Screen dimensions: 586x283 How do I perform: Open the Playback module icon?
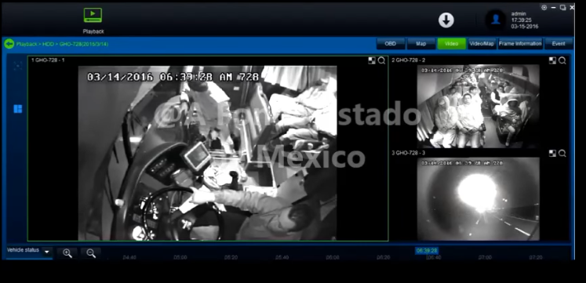tap(93, 16)
